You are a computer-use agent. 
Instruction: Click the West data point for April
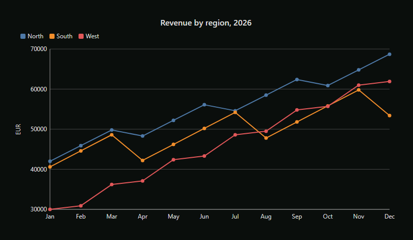[142, 181]
